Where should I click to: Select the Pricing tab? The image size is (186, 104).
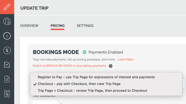click(x=57, y=26)
